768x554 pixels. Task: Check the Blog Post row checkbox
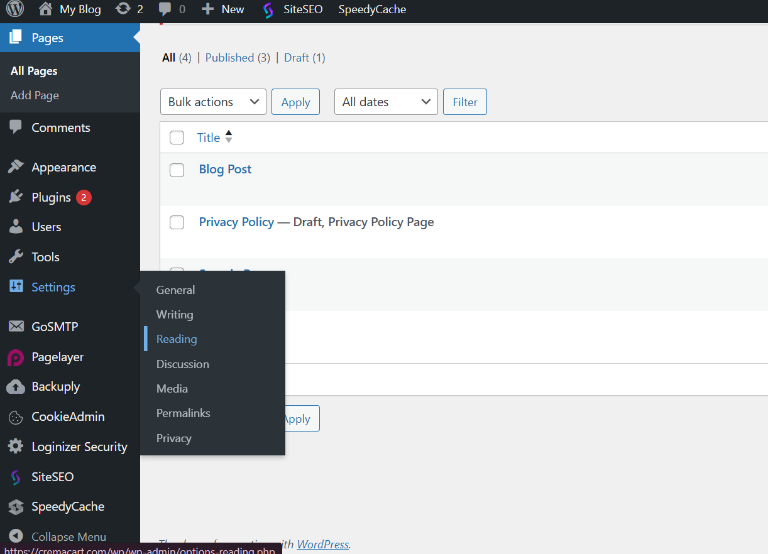[177, 170]
